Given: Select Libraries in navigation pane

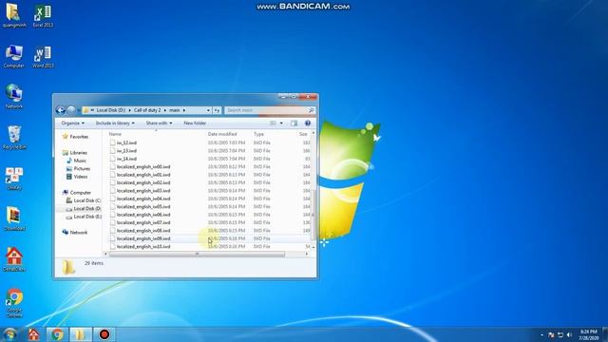Looking at the screenshot, I should [x=75, y=153].
